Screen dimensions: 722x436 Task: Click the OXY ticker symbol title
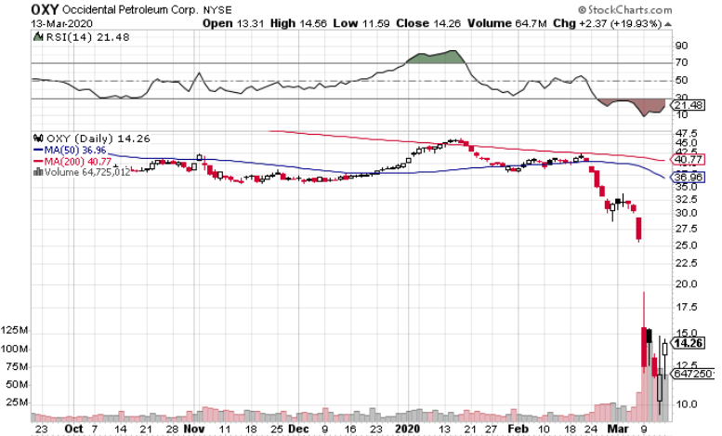[45, 9]
